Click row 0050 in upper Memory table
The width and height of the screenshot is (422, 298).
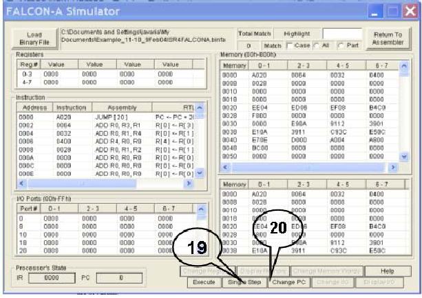[x=310, y=157]
